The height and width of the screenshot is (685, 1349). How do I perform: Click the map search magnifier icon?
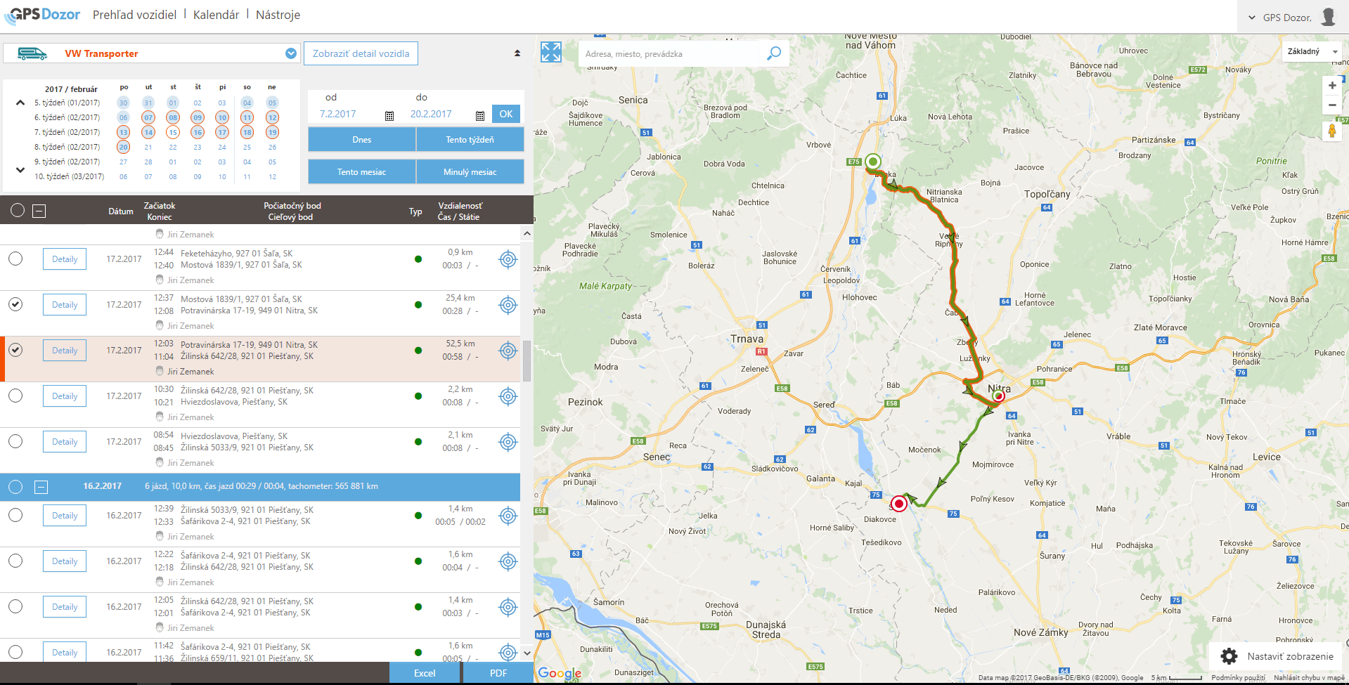tap(774, 53)
